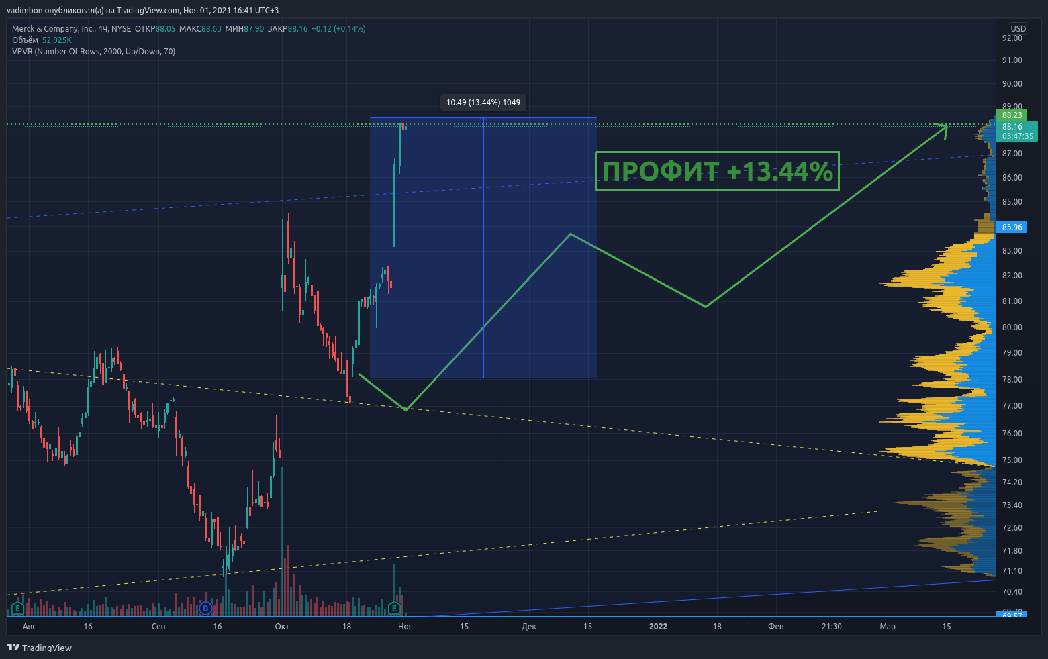Screen dimensions: 1048x659
Task: Click the Окт label on time axis
Action: click(282, 627)
